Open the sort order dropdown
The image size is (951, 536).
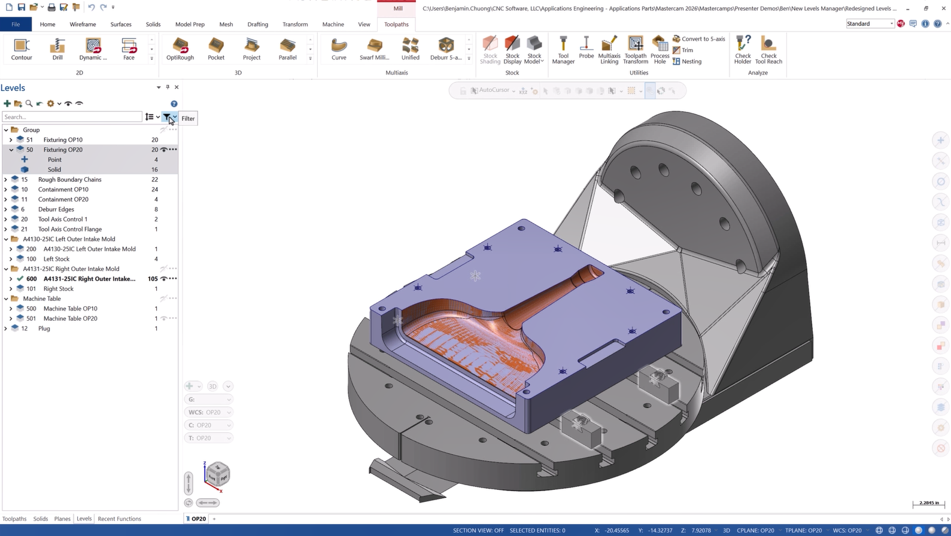(x=158, y=117)
